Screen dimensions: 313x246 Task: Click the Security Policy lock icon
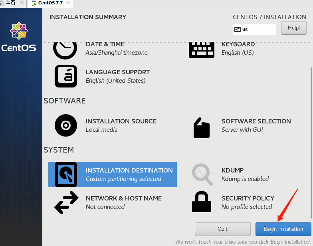[201, 202]
